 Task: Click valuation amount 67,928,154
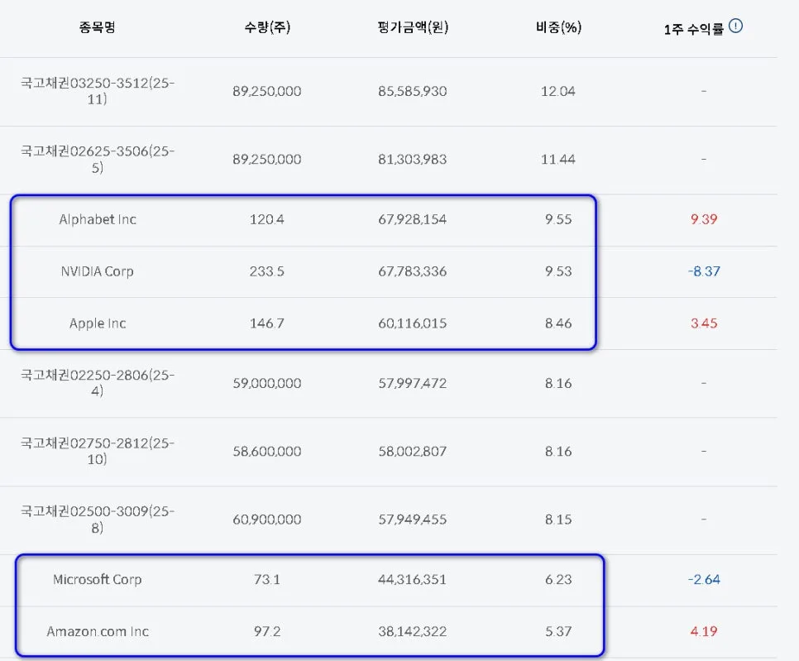point(413,220)
